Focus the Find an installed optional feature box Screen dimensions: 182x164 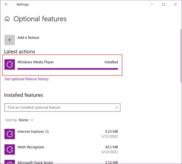click(x=62, y=108)
